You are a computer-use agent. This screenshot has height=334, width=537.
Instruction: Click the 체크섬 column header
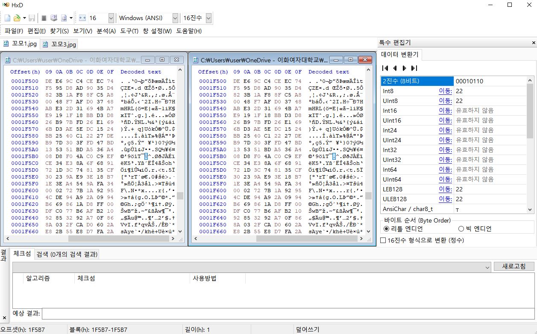tap(132, 278)
